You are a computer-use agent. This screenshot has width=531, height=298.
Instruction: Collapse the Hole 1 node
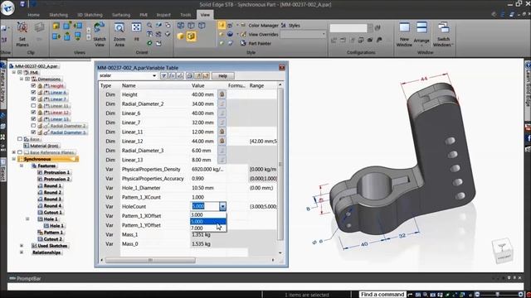click(27, 219)
